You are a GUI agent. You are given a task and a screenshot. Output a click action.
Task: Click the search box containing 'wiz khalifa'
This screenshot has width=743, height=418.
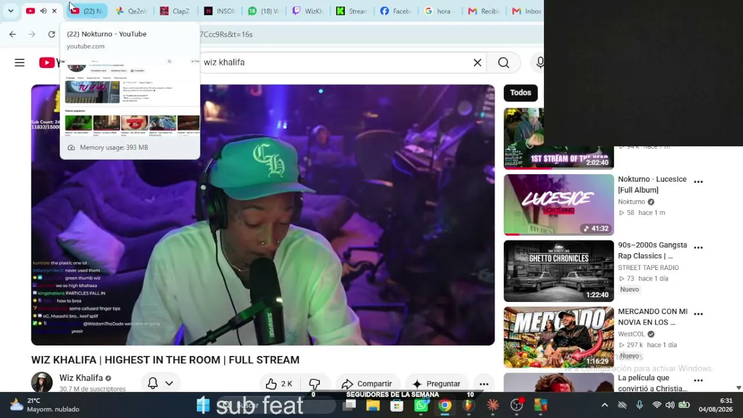click(x=336, y=62)
